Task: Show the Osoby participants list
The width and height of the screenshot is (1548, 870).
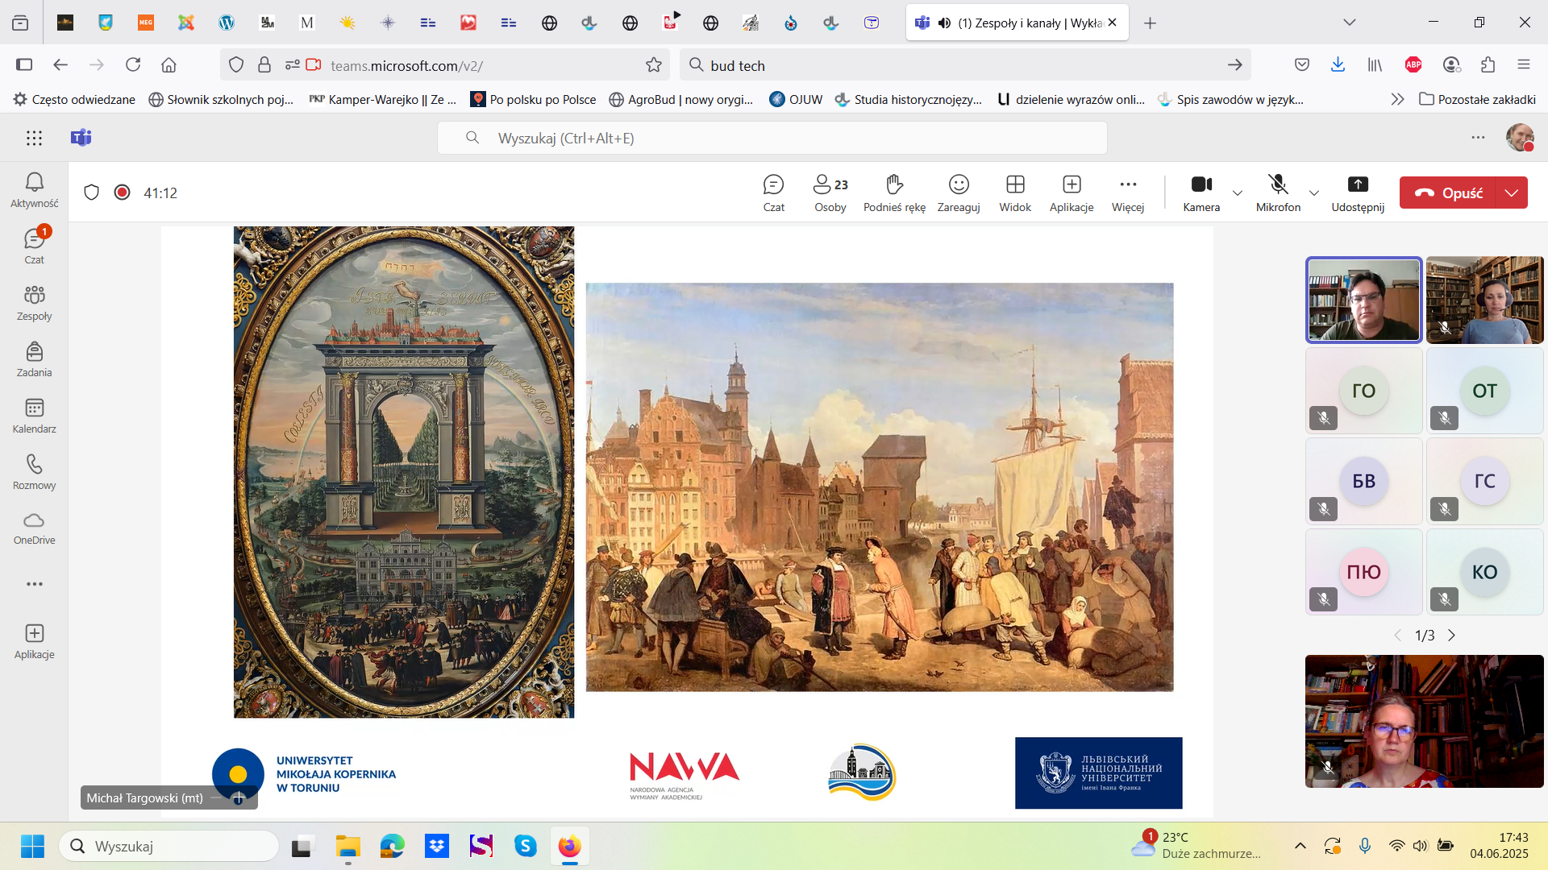Action: [830, 193]
